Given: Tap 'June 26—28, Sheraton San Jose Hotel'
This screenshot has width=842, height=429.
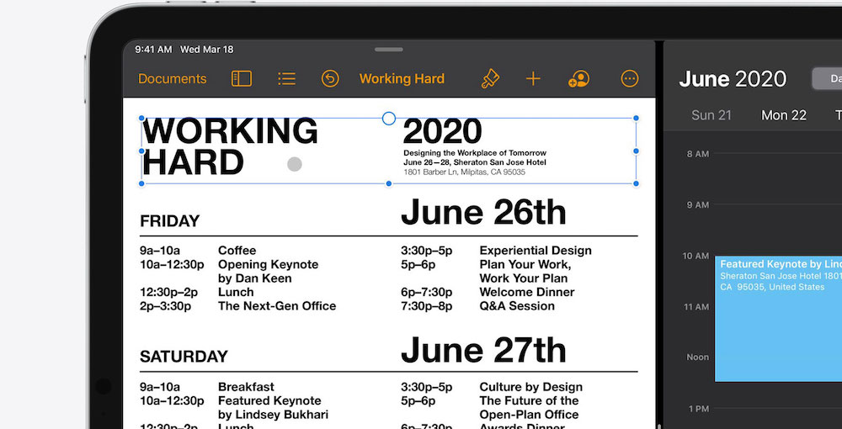Looking at the screenshot, I should [475, 162].
